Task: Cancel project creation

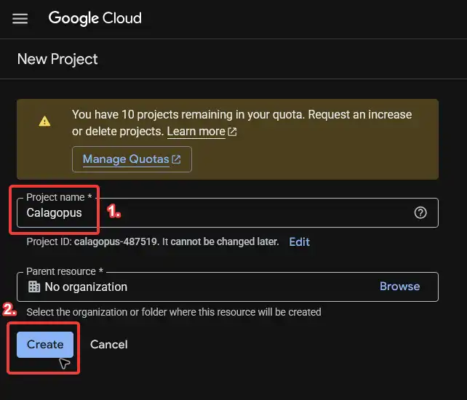Action: (108, 345)
